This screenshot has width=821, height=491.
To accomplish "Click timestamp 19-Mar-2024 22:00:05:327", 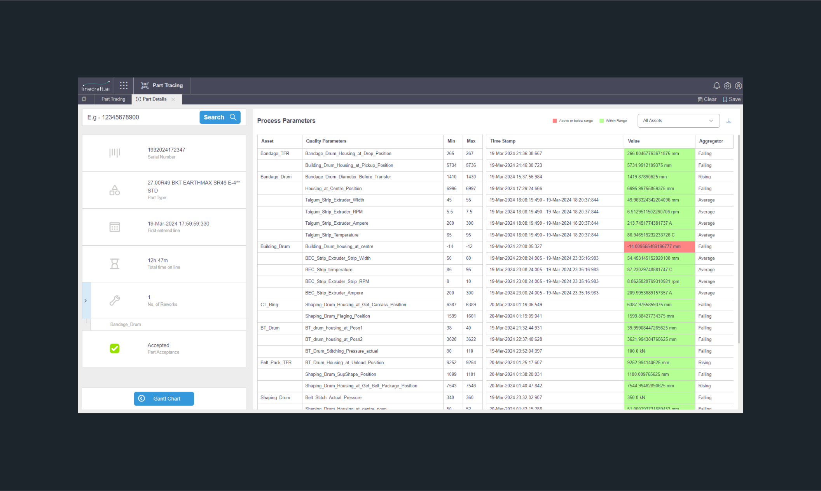I will 515,247.
